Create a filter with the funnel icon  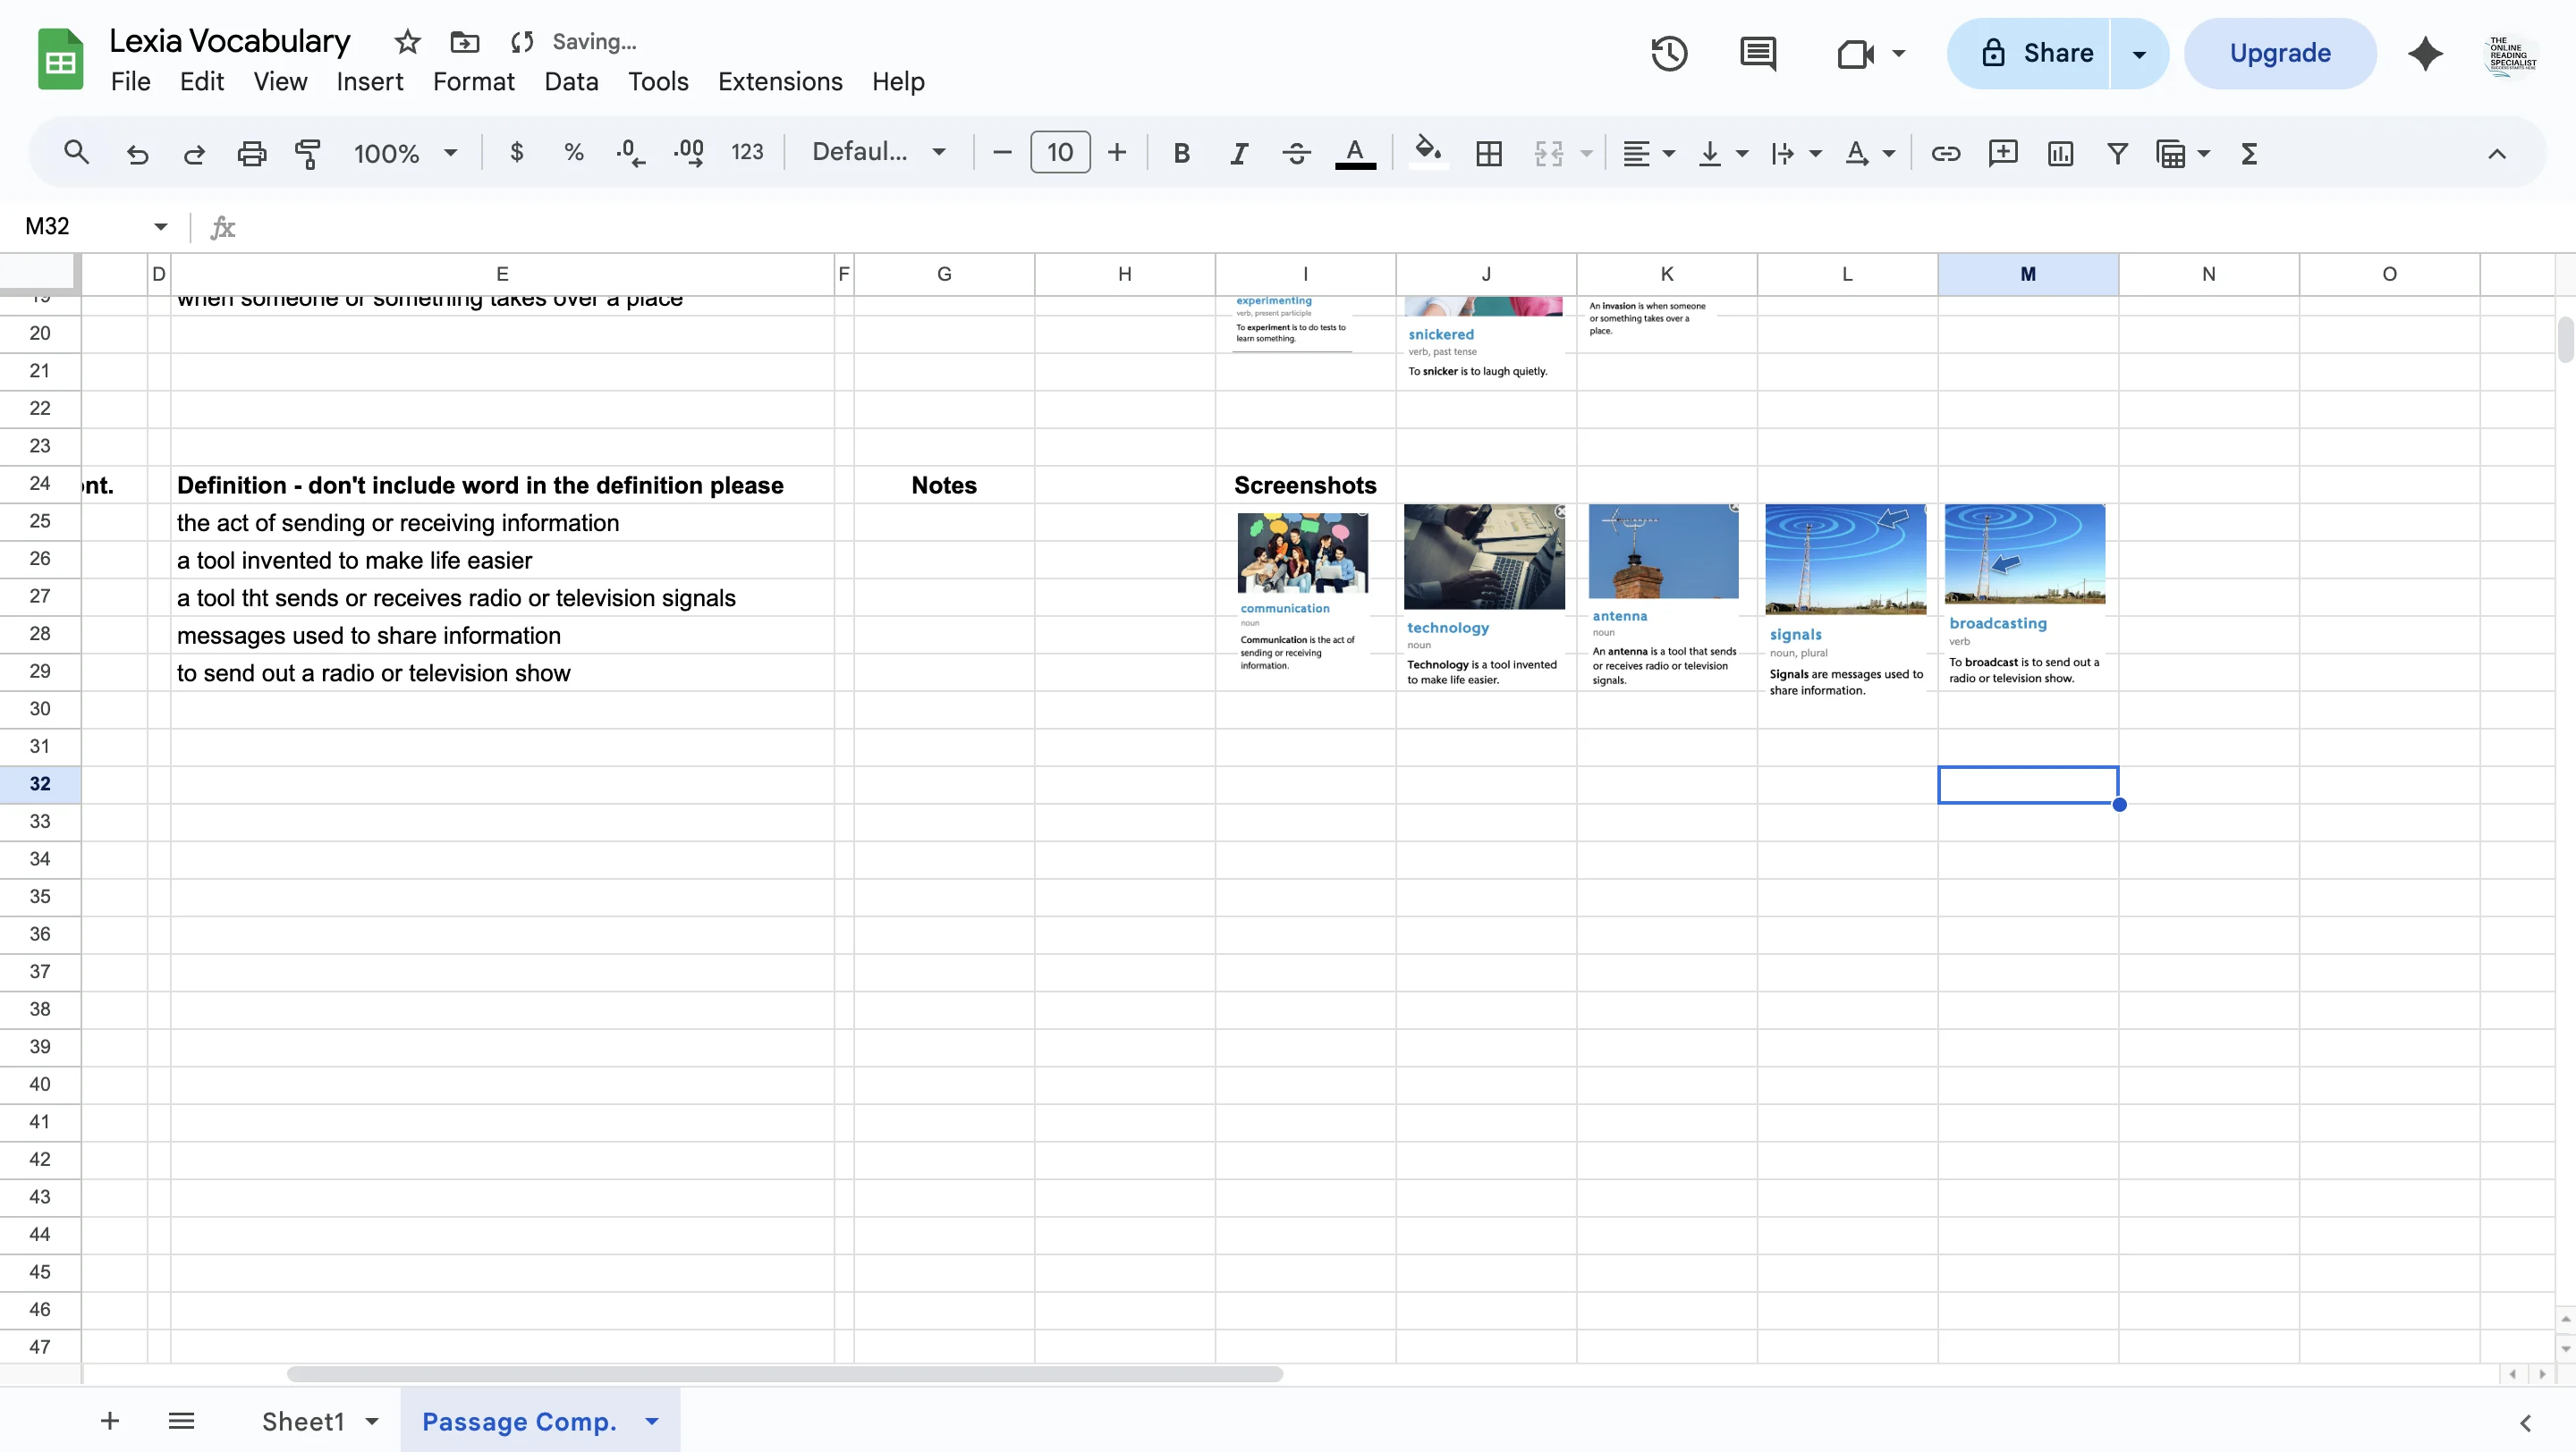point(2117,152)
